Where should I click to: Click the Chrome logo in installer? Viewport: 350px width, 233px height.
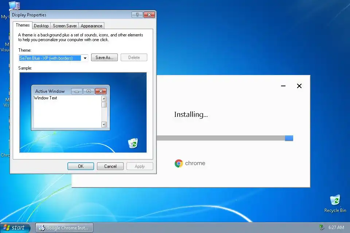[179, 163]
